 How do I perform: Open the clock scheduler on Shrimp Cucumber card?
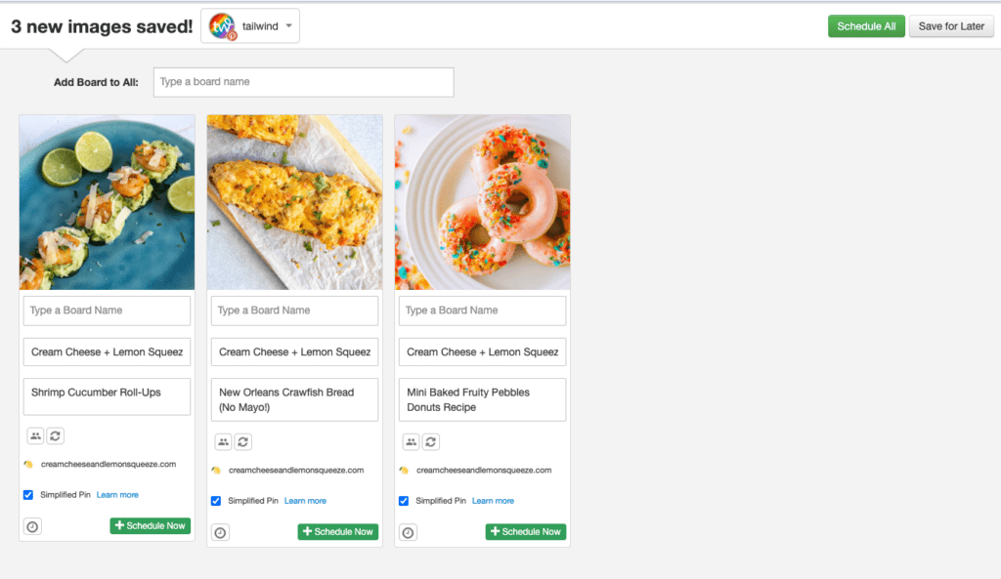pos(32,526)
